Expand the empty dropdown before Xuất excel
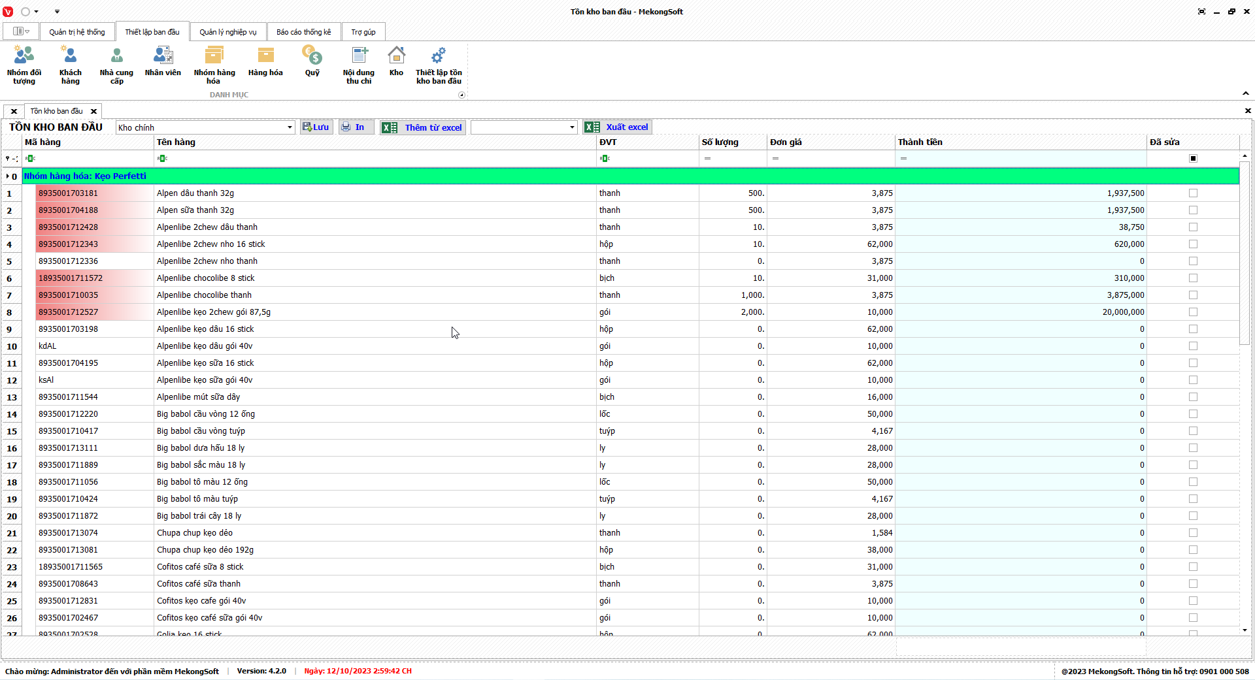Viewport: 1255px width, 680px height. click(x=572, y=127)
